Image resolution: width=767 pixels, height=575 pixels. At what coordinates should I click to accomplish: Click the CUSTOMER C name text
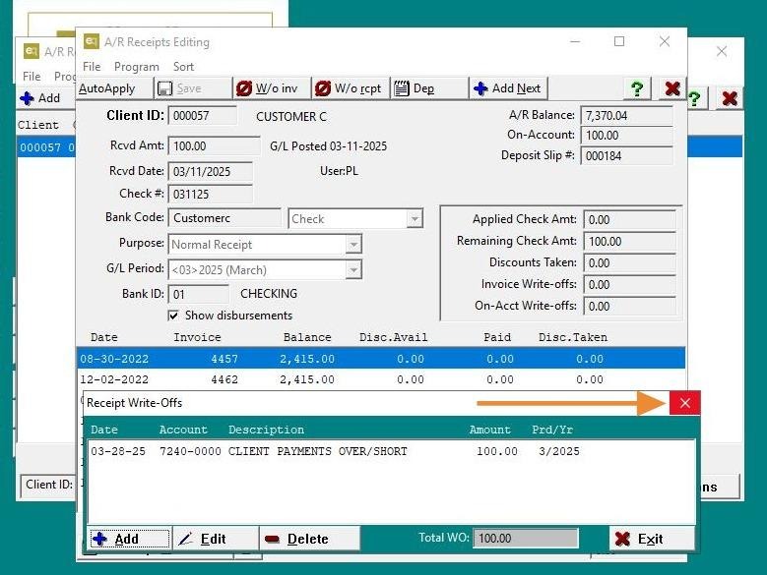pos(291,117)
